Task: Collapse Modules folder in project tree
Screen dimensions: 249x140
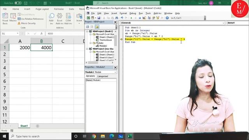Action: click(90, 43)
